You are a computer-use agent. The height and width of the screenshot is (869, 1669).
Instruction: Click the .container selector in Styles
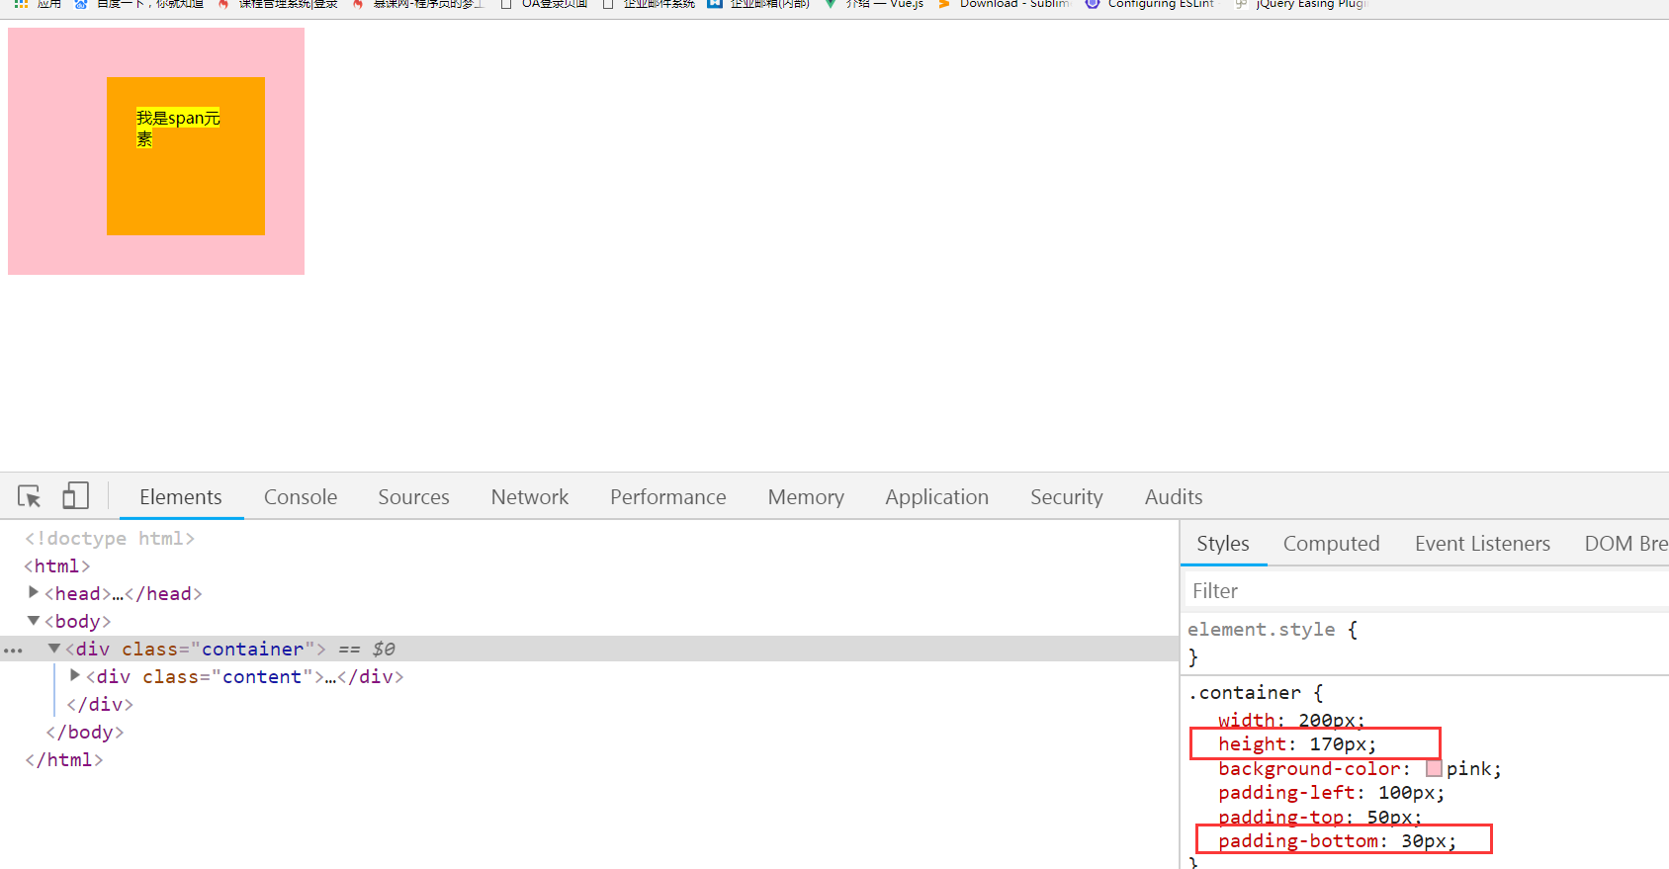pyautogui.click(x=1245, y=693)
